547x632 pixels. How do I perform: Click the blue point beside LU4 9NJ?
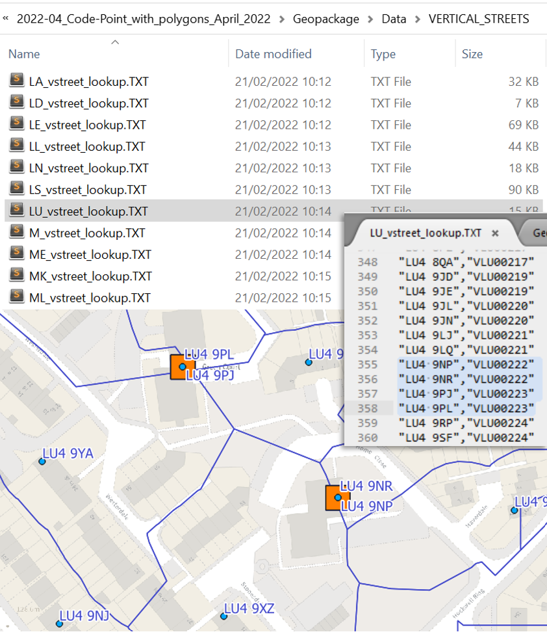(59, 623)
